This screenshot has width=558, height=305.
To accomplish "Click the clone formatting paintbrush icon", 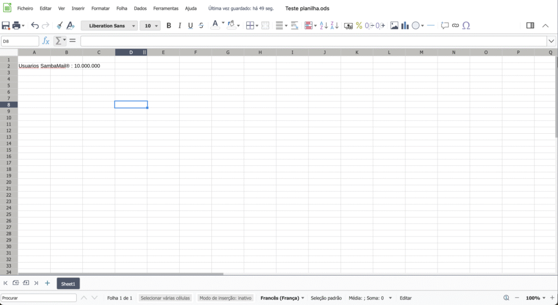I will [59, 26].
